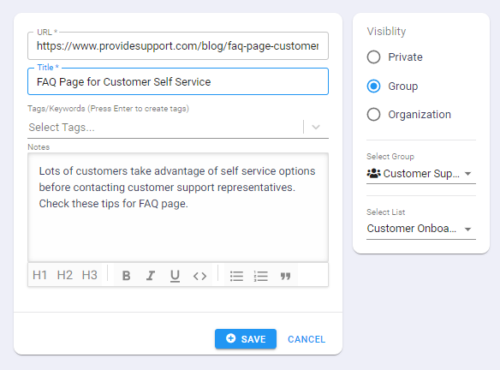The width and height of the screenshot is (500, 370).
Task: Open the Select List dropdown
Action: (421, 229)
